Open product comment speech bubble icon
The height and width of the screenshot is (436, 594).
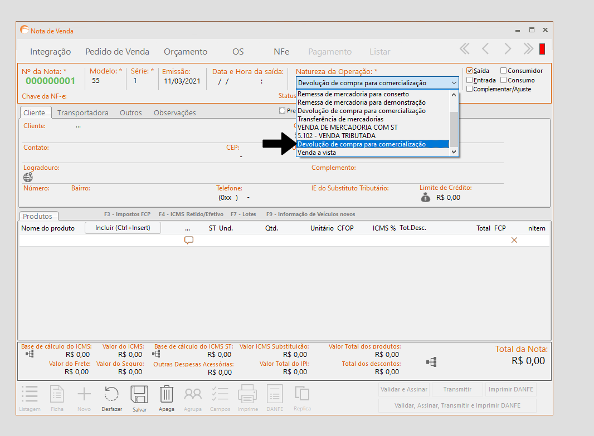tap(189, 240)
